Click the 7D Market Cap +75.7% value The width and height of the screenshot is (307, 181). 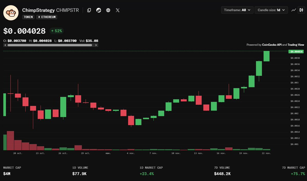click(298, 174)
